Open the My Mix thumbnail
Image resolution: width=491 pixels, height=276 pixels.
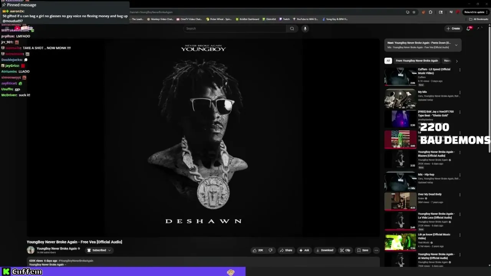pos(400,99)
